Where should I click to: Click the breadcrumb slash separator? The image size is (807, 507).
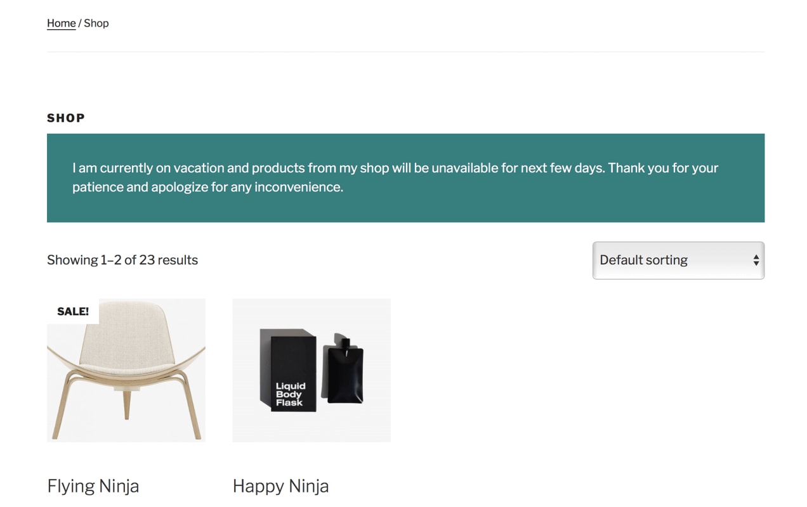pyautogui.click(x=79, y=23)
